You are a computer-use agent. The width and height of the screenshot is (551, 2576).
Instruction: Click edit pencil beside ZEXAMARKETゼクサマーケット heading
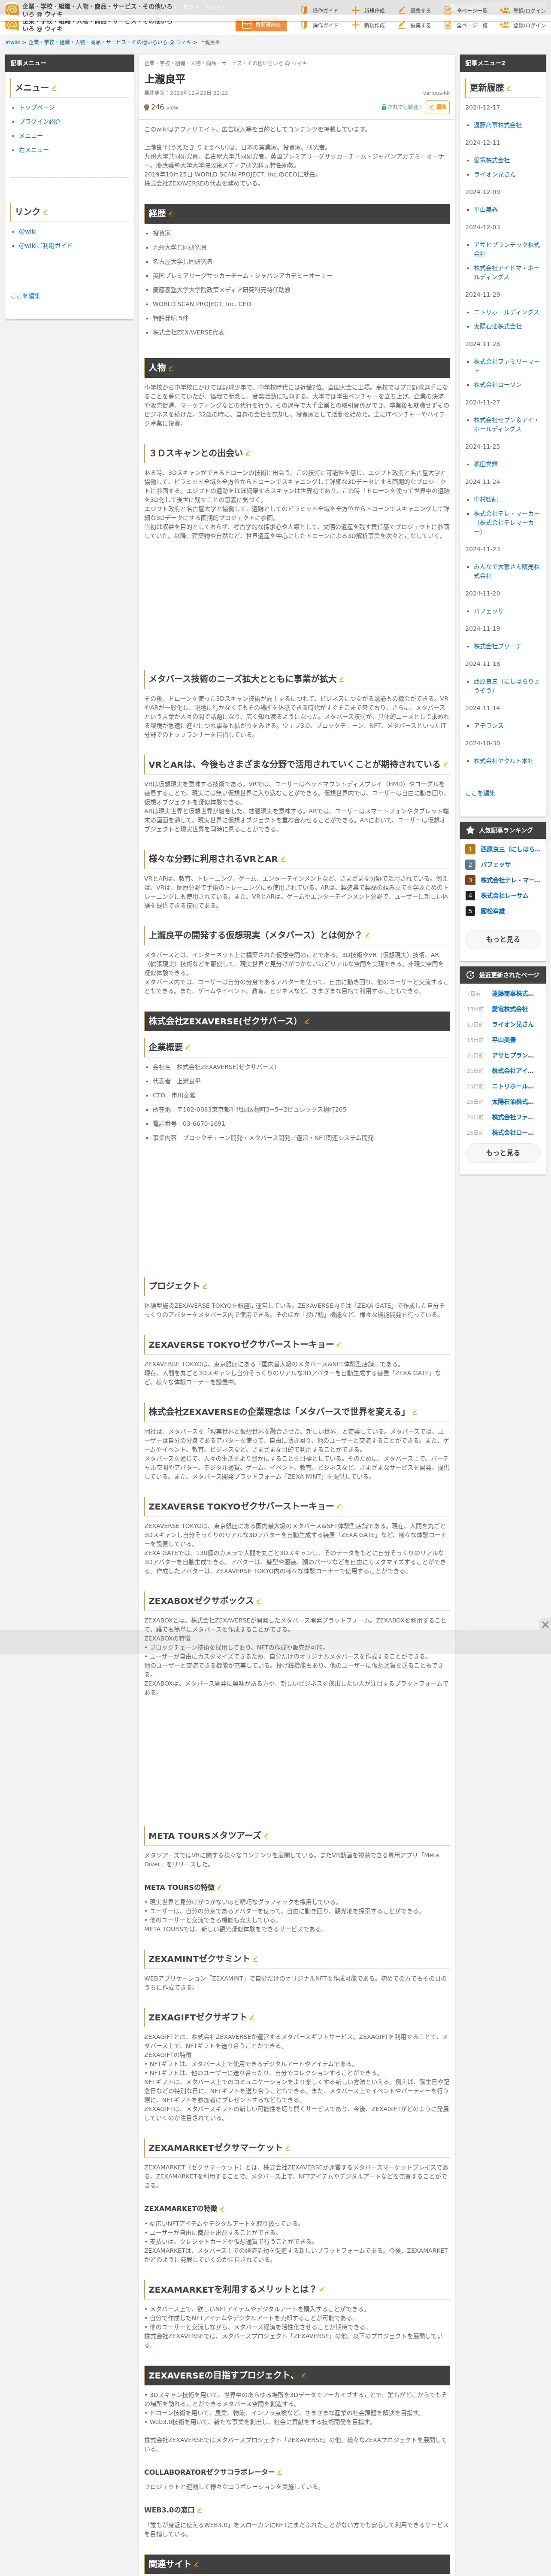tap(288, 2148)
